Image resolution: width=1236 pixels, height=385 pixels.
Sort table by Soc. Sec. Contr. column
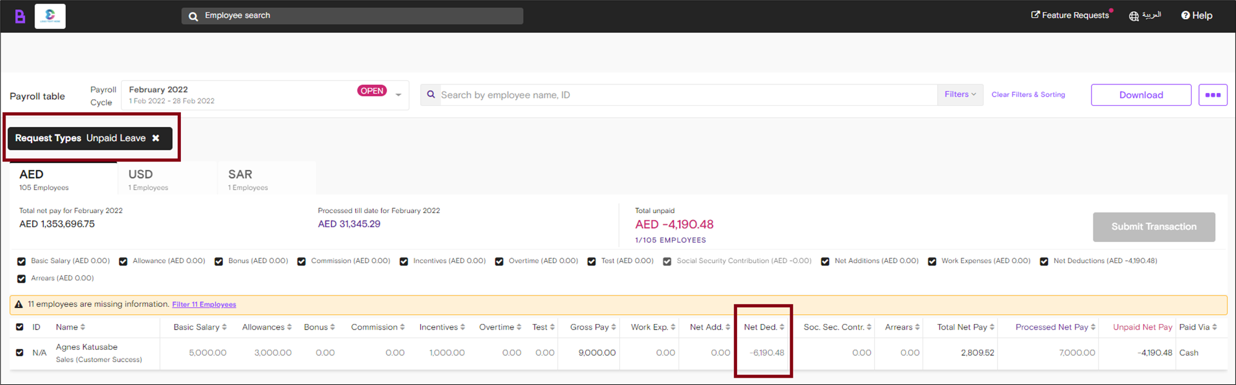point(838,327)
